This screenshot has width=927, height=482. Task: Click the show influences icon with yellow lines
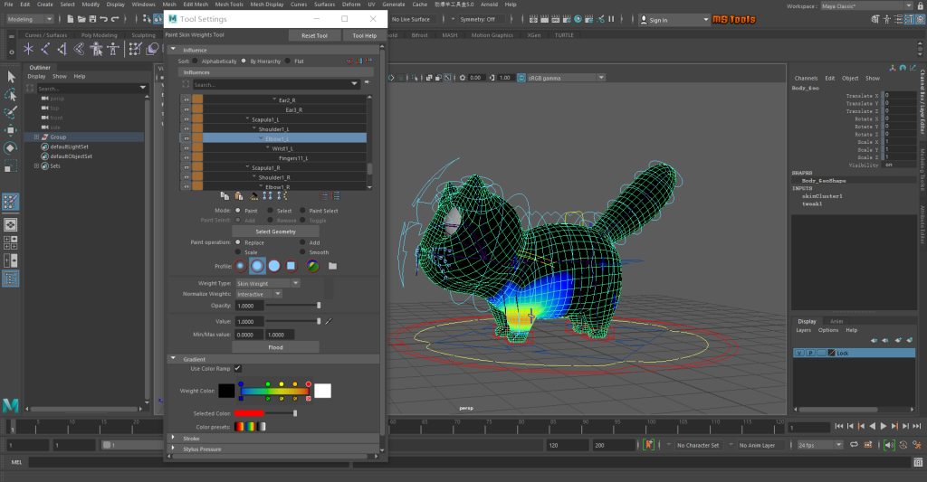point(282,195)
